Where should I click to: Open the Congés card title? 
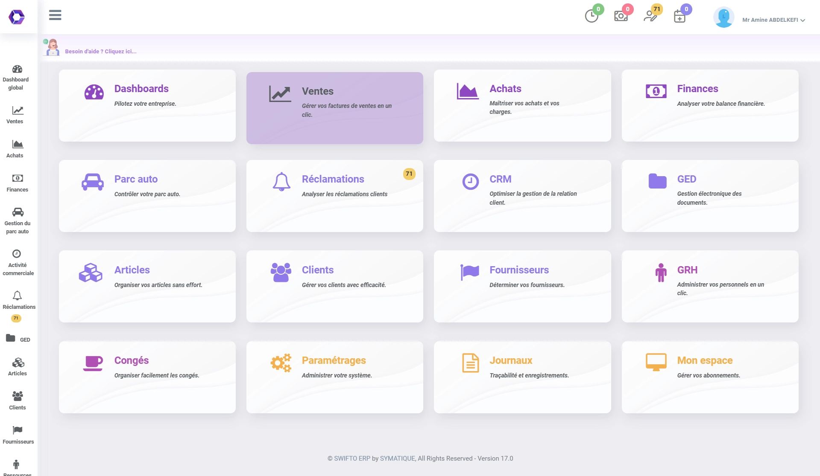132,360
